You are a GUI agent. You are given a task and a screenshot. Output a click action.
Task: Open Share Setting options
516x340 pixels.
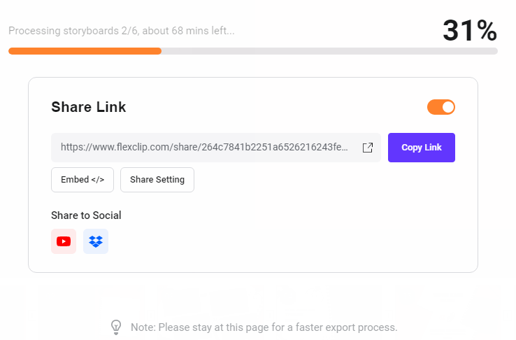[157, 180]
